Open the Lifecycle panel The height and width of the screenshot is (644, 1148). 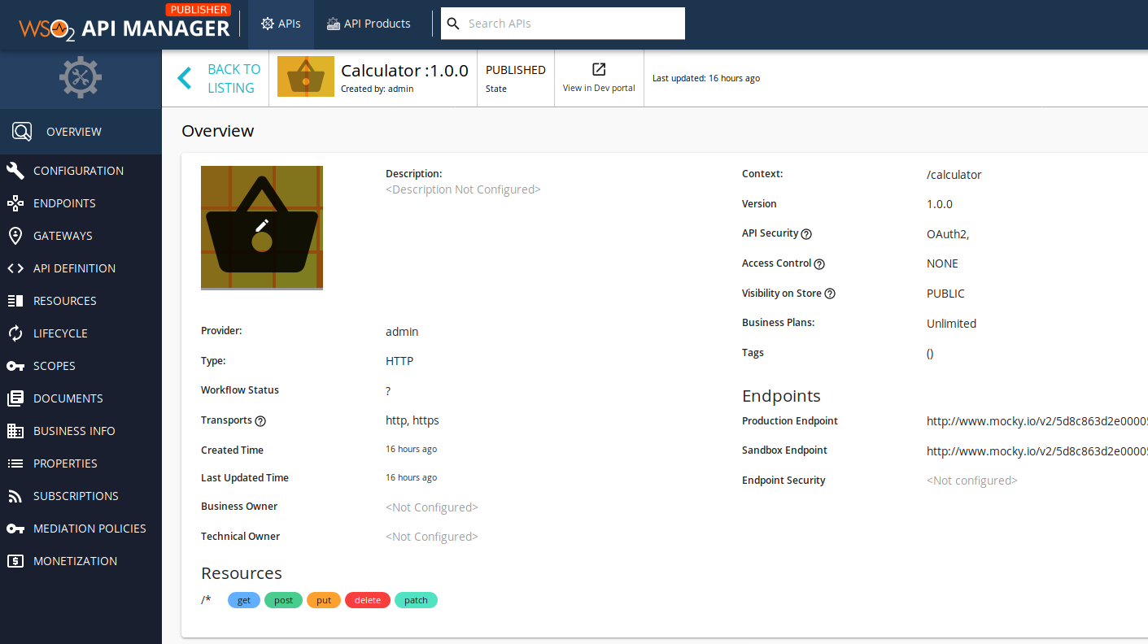click(x=59, y=333)
